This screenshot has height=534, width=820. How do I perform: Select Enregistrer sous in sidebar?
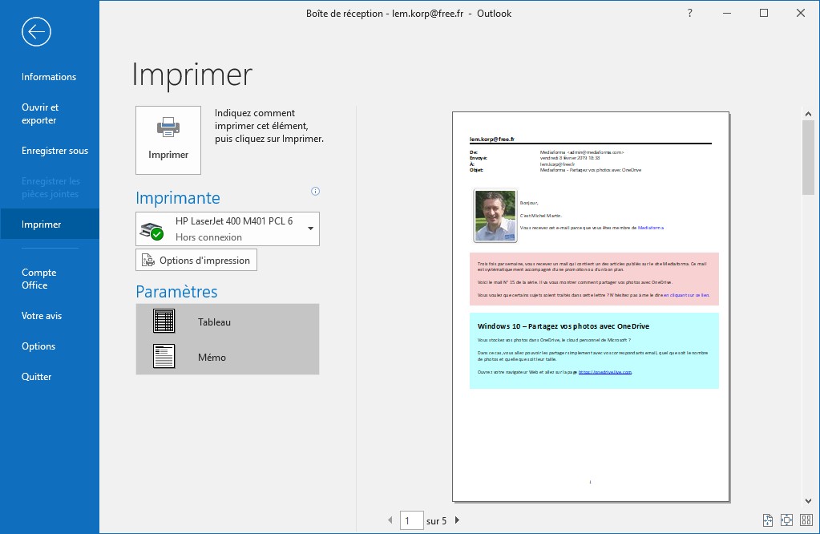coord(55,151)
